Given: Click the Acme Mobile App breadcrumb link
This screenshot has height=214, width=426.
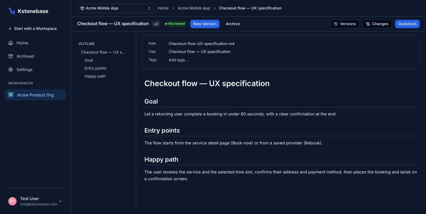Looking at the screenshot, I should click(x=194, y=8).
